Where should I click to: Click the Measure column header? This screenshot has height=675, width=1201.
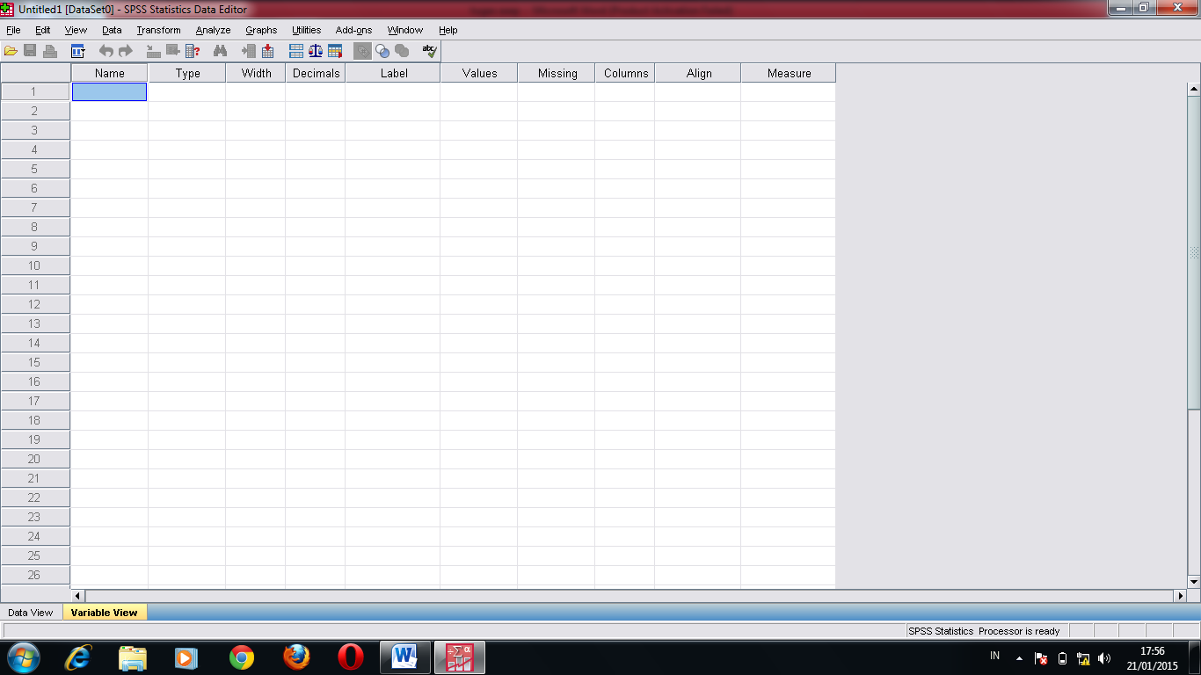click(789, 73)
